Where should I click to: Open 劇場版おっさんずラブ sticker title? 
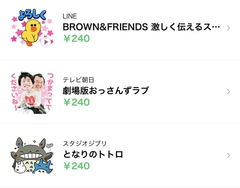pyautogui.click(x=105, y=90)
